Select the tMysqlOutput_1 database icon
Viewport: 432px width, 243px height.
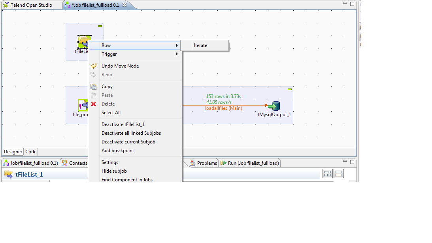(274, 106)
